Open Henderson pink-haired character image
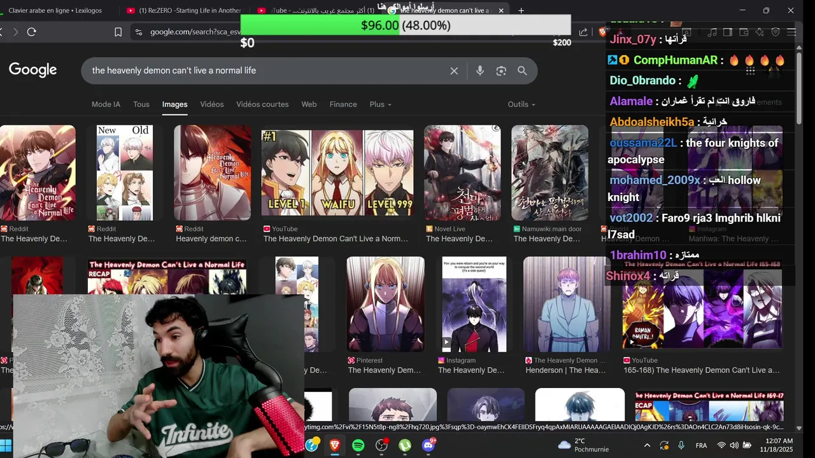The width and height of the screenshot is (815, 458). point(567,304)
